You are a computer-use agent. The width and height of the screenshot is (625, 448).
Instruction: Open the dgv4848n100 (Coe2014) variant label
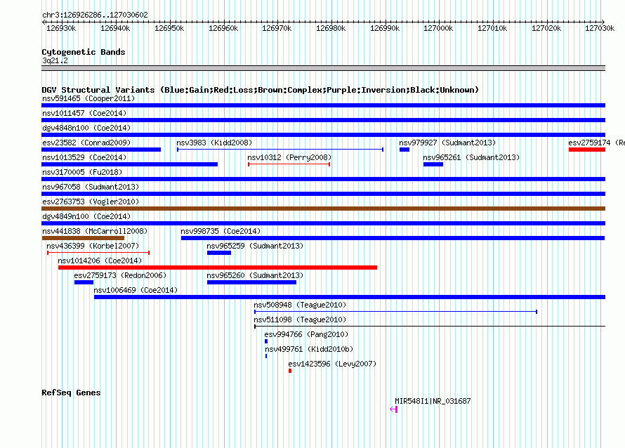(x=86, y=128)
